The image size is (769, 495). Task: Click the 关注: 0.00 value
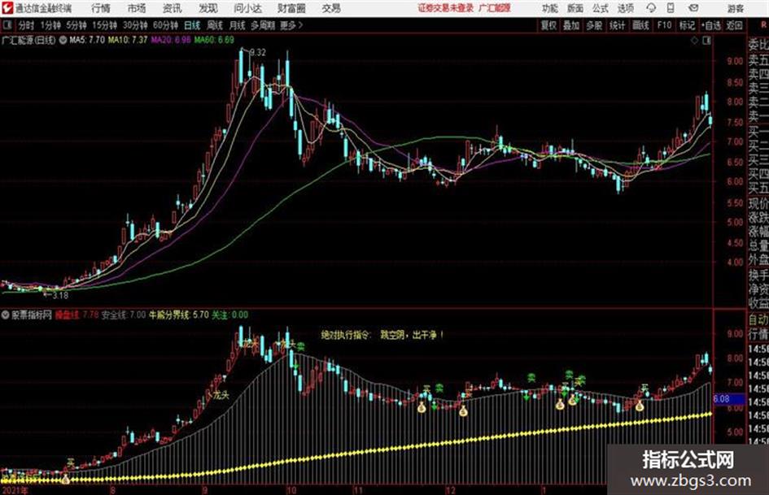coord(230,315)
